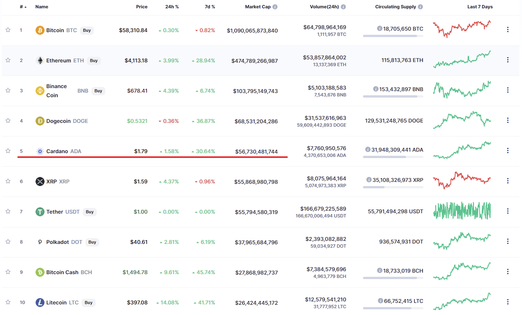Click the Cardano logo icon
This screenshot has height=315, width=522.
point(40,151)
